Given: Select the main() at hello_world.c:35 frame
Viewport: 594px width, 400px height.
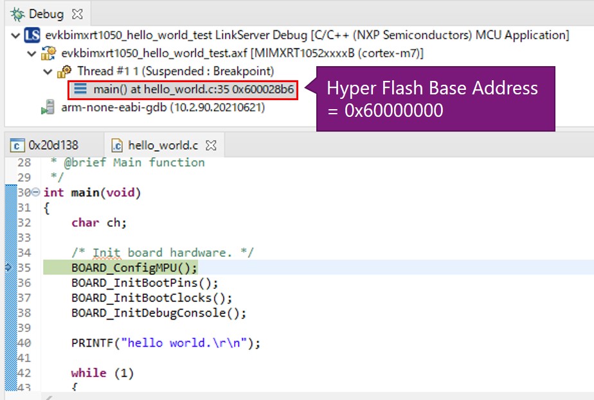Looking at the screenshot, I should click(x=193, y=90).
